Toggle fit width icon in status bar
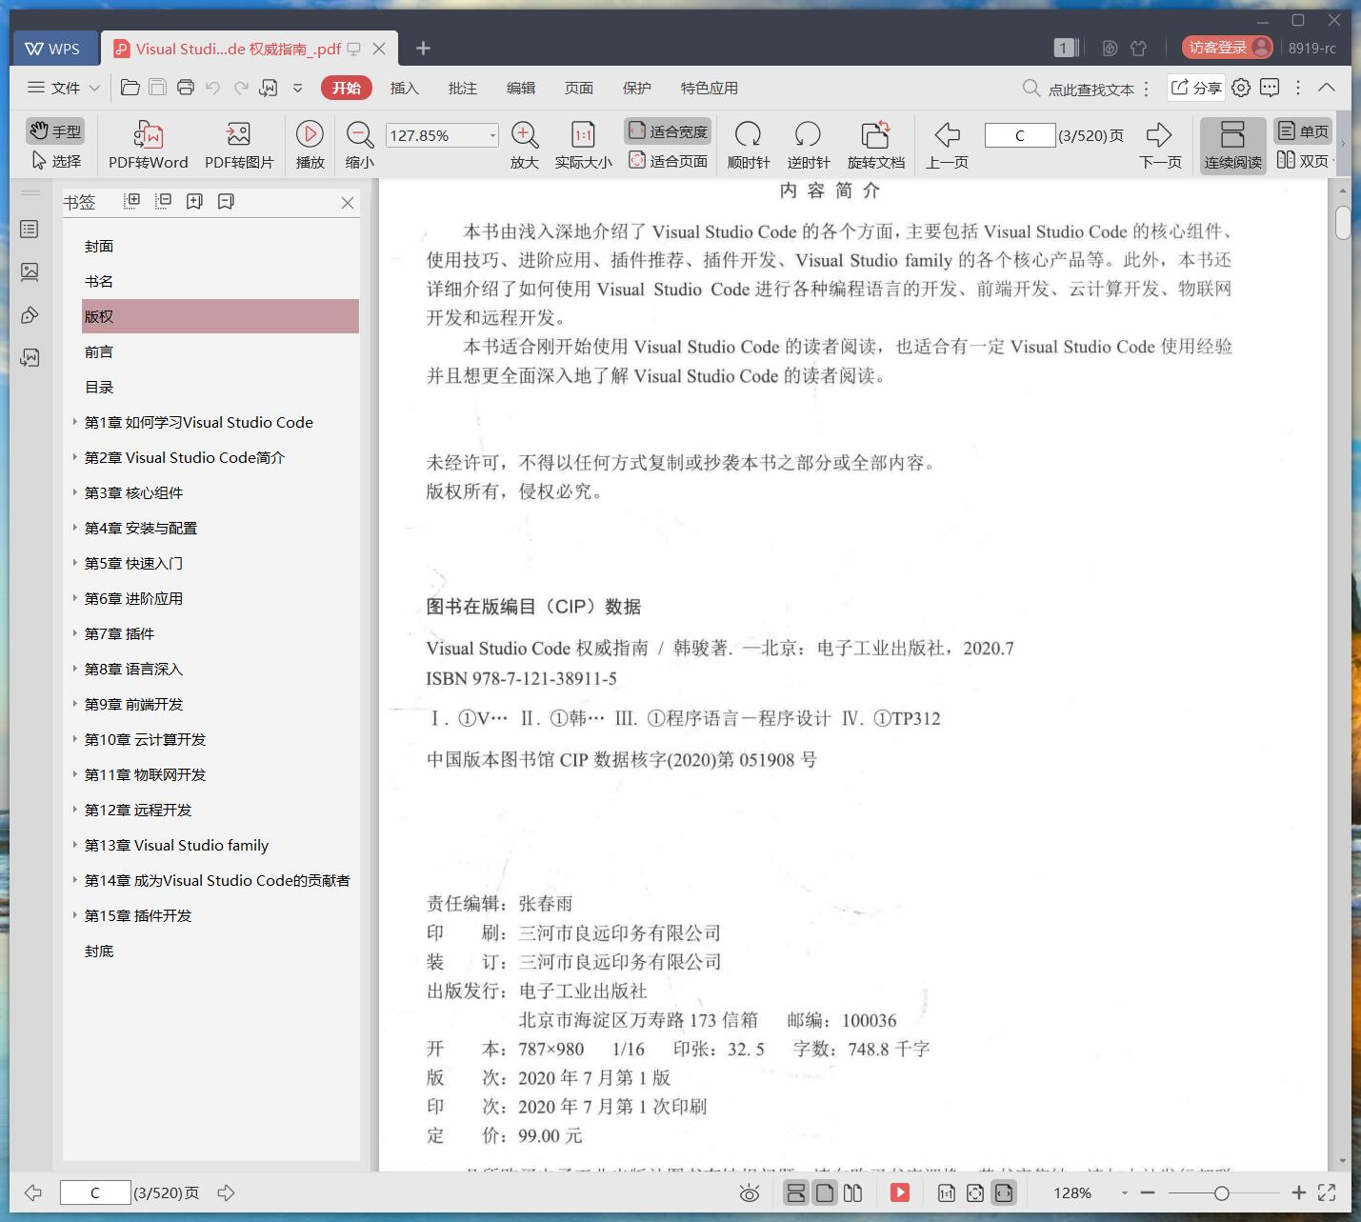The height and width of the screenshot is (1222, 1361). (x=1004, y=1192)
